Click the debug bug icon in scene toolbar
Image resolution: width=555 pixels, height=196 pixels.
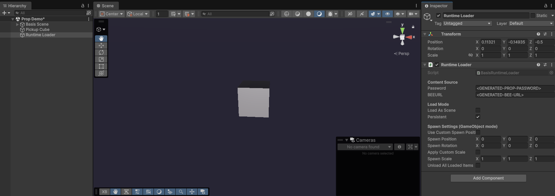click(x=330, y=14)
